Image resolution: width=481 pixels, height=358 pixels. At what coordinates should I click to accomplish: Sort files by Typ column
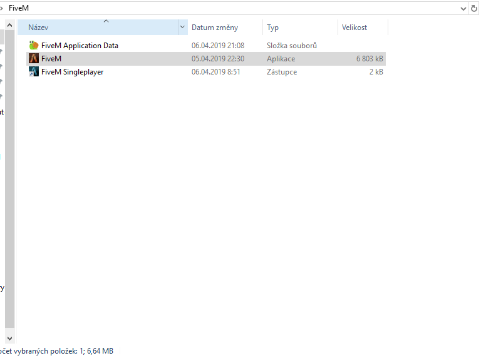tap(301, 28)
